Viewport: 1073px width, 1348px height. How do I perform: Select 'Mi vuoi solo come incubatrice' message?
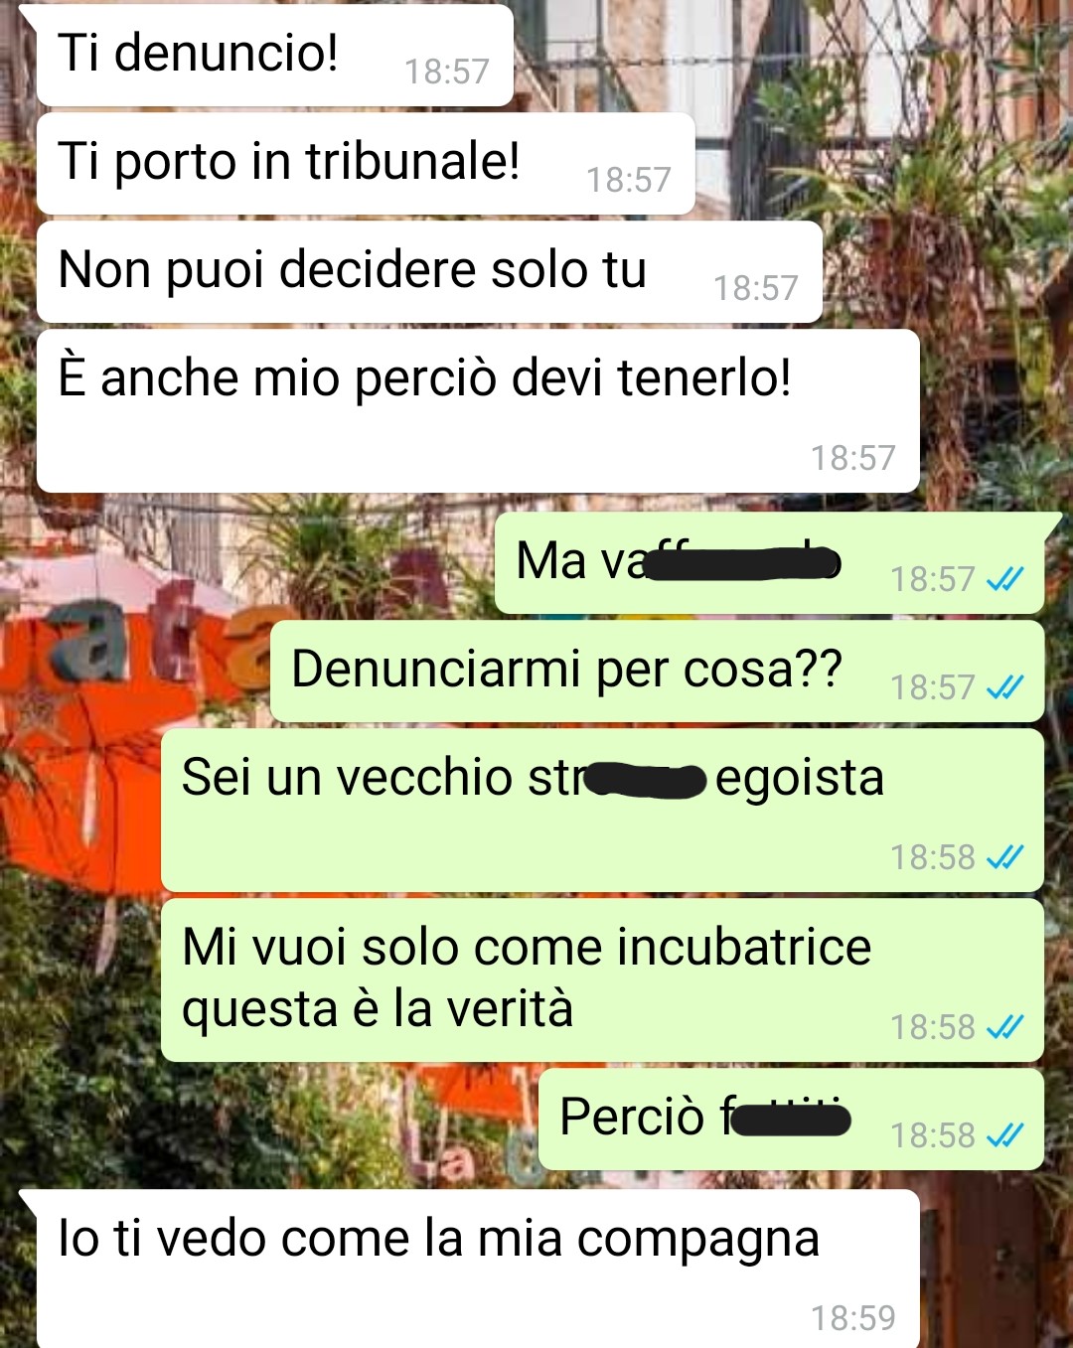click(x=602, y=979)
